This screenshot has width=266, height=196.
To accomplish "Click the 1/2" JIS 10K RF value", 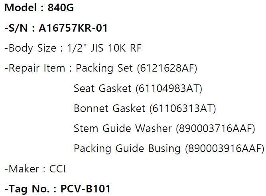I will 104,48.
